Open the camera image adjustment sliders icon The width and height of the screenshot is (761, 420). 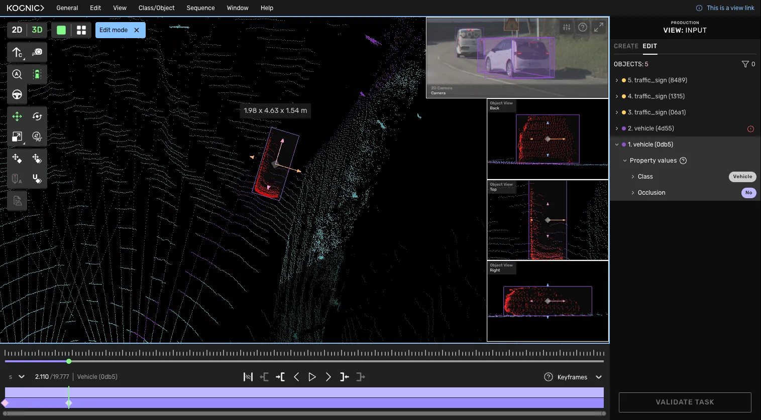[567, 27]
